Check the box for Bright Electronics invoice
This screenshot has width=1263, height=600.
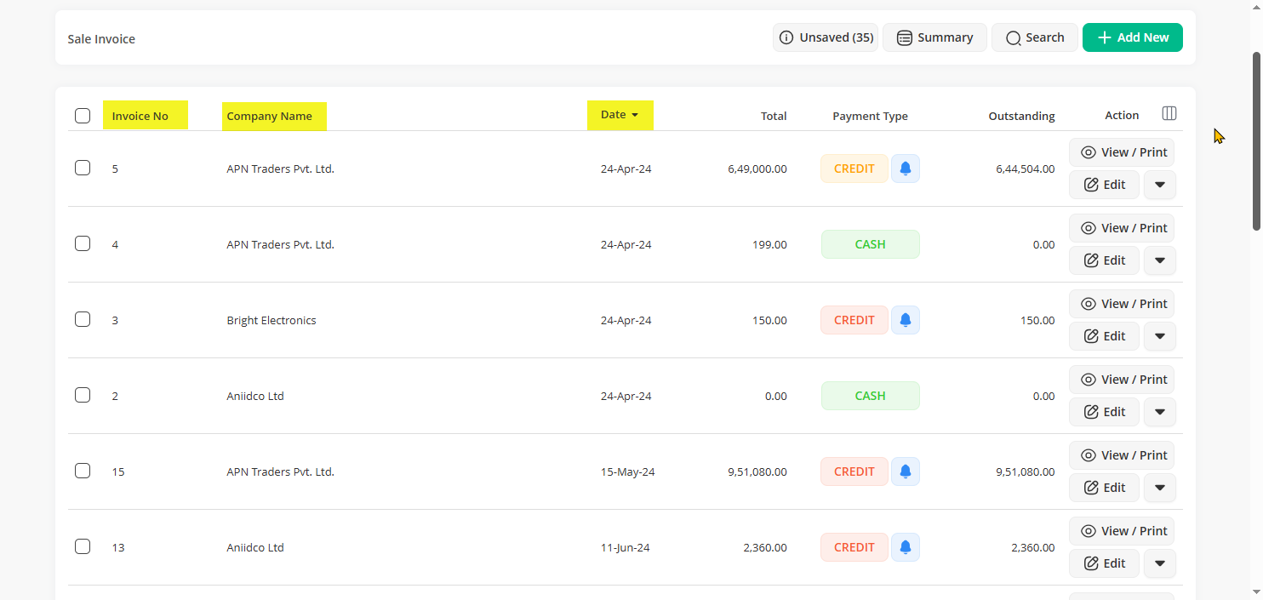pyautogui.click(x=83, y=319)
